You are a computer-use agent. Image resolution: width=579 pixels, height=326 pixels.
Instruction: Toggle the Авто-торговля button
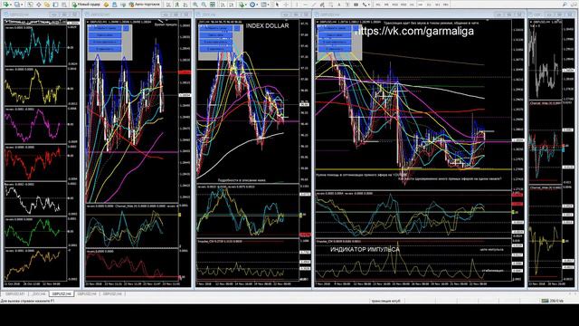pyautogui.click(x=145, y=4)
